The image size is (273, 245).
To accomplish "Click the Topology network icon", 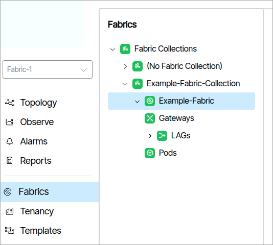I will (x=10, y=103).
